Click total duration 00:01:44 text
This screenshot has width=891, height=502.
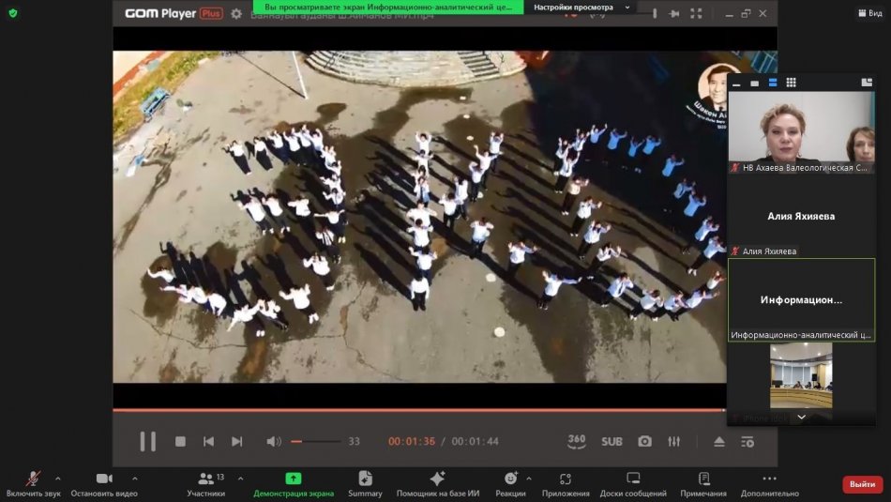click(x=476, y=441)
